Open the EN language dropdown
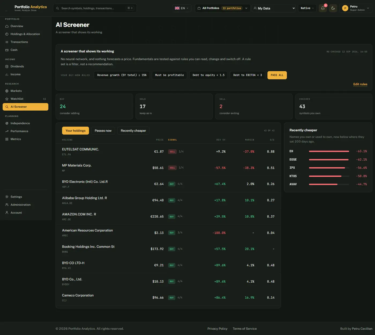The image size is (375, 335). tap(182, 8)
